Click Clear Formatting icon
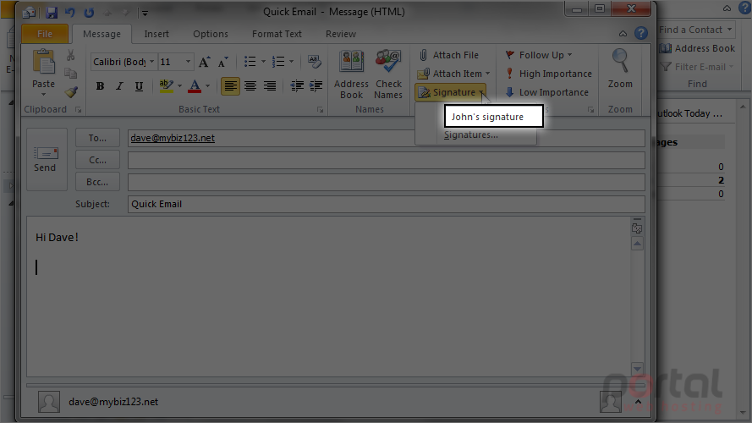This screenshot has width=752, height=423. pyautogui.click(x=314, y=62)
